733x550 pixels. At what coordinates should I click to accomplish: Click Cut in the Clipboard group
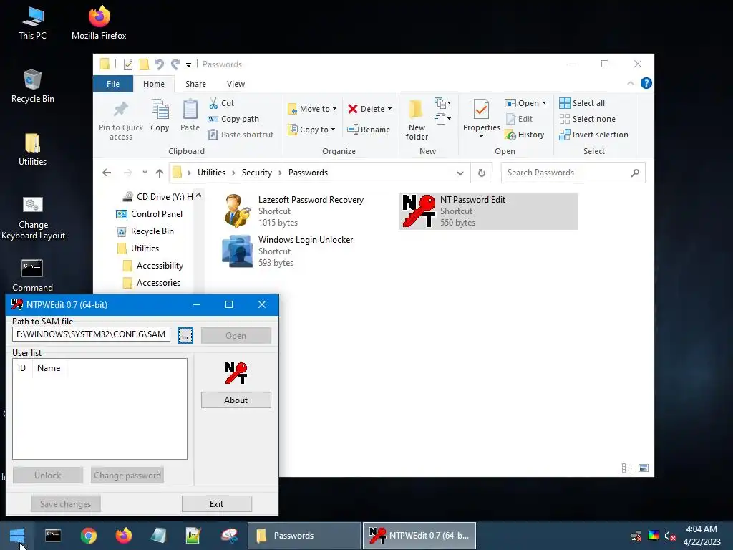tap(222, 103)
